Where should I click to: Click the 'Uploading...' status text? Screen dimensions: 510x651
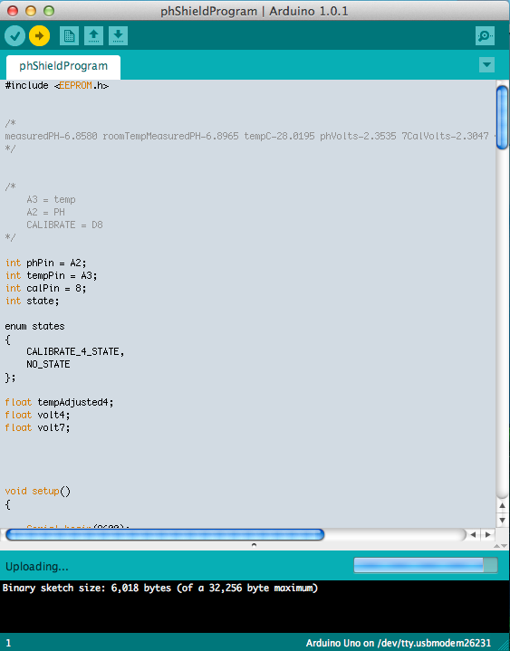tap(37, 567)
